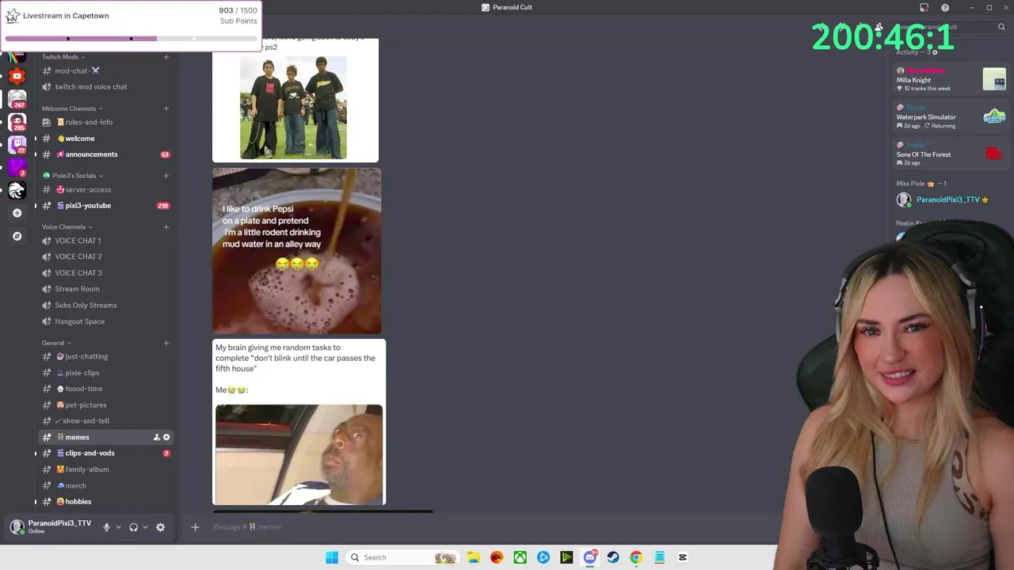Add a channel to Voice Channels category
The image size is (1014, 570).
click(x=166, y=227)
